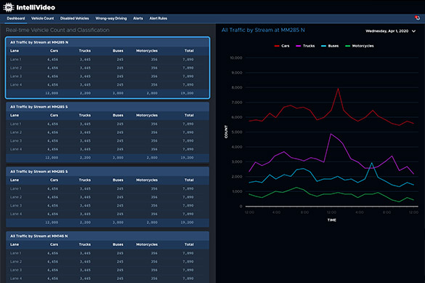Go to the Wrong-way Driving tab
425x283 pixels.
point(111,18)
